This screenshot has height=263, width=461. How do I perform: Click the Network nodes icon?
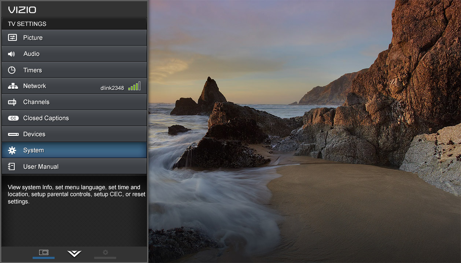pyautogui.click(x=11, y=85)
